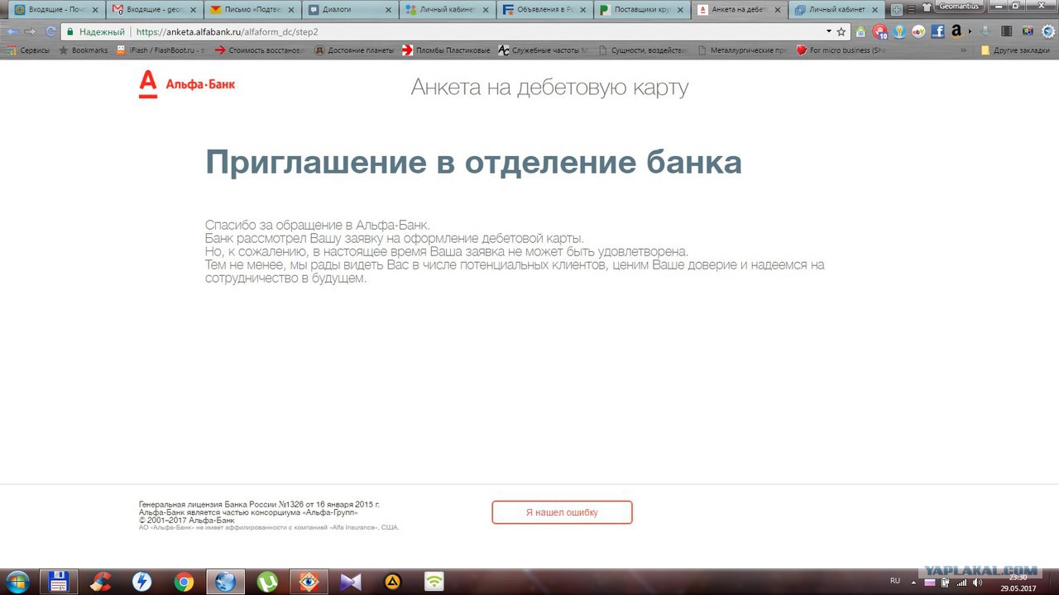Open the Amazon extension icon

(958, 31)
